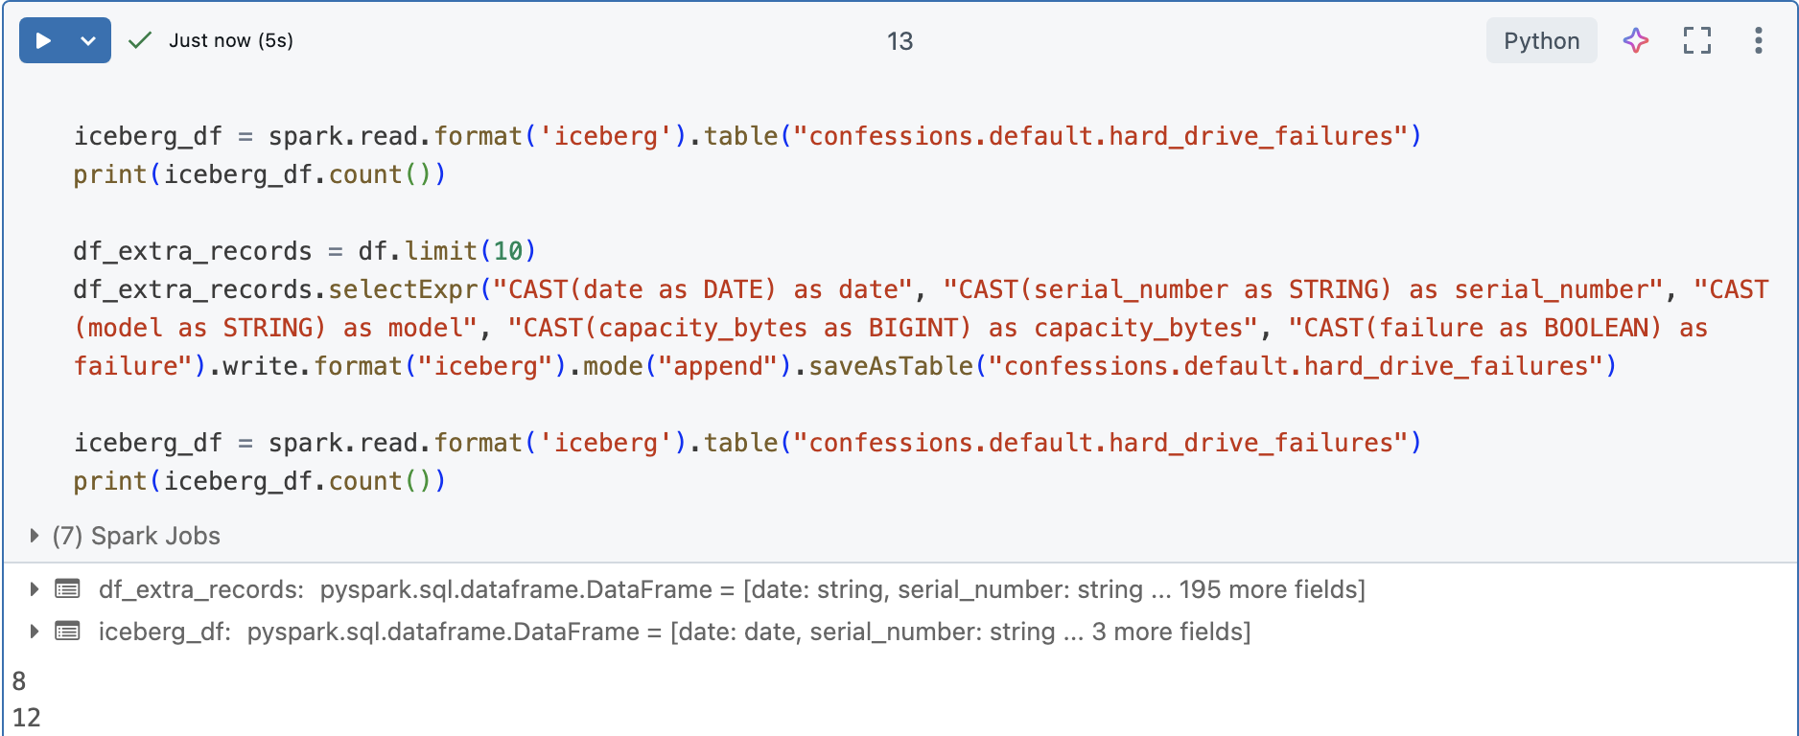The width and height of the screenshot is (1799, 736).
Task: Open the Assistant sparkle icon
Action: [1635, 40]
